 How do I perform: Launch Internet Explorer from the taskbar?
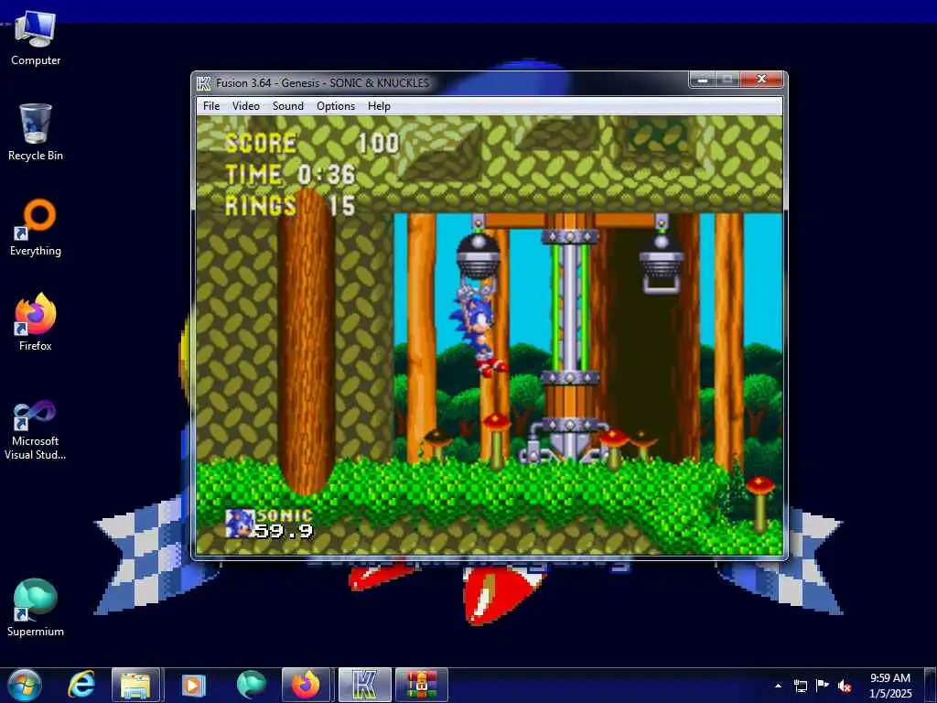pyautogui.click(x=81, y=685)
